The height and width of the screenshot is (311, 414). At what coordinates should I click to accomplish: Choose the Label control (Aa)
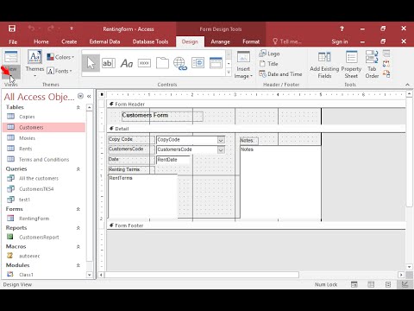click(127, 63)
